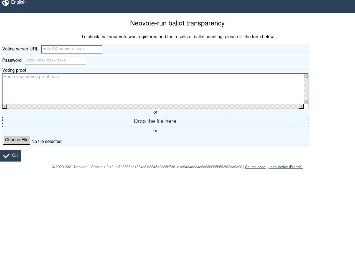355x266 pixels.
Task: Click the globe language icon
Action: 6,2
